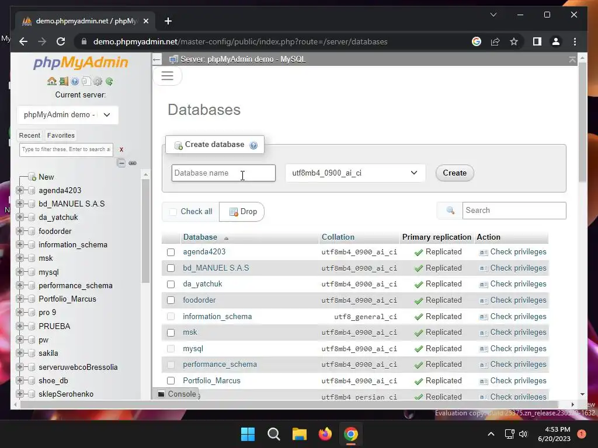
Task: Click New in navigation tree
Action: [x=46, y=177]
